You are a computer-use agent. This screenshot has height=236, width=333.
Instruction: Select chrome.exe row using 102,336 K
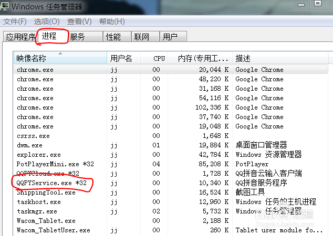[x=171, y=108]
